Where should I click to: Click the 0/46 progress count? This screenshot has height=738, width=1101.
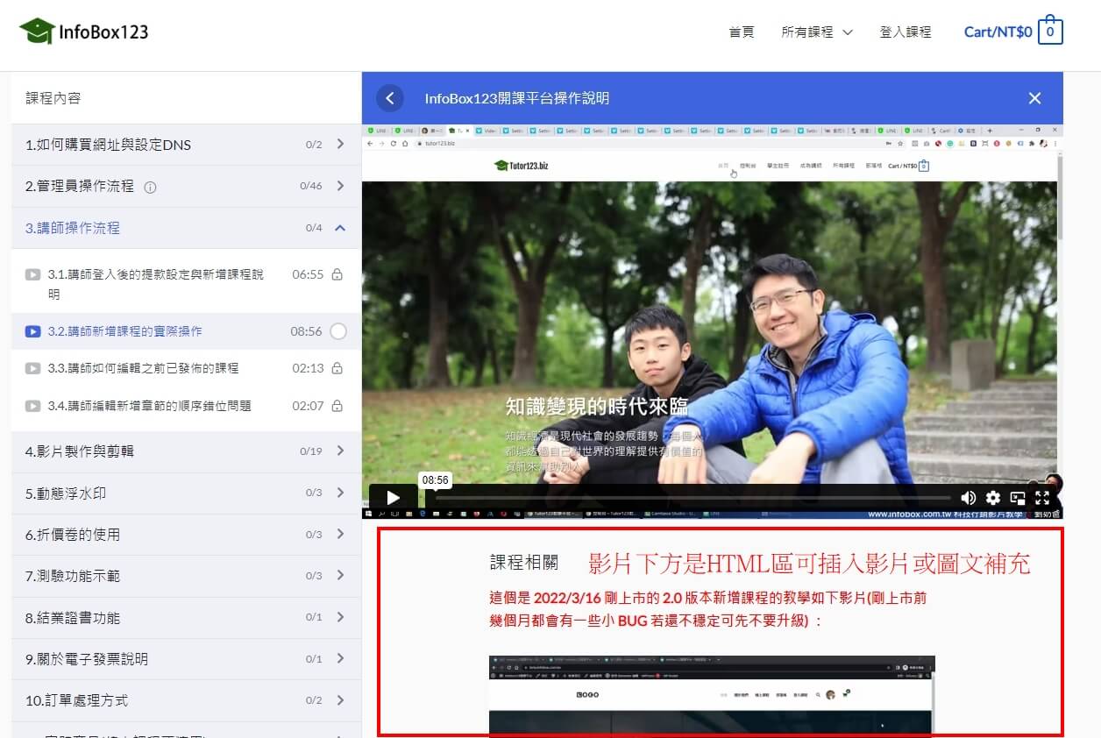[311, 186]
